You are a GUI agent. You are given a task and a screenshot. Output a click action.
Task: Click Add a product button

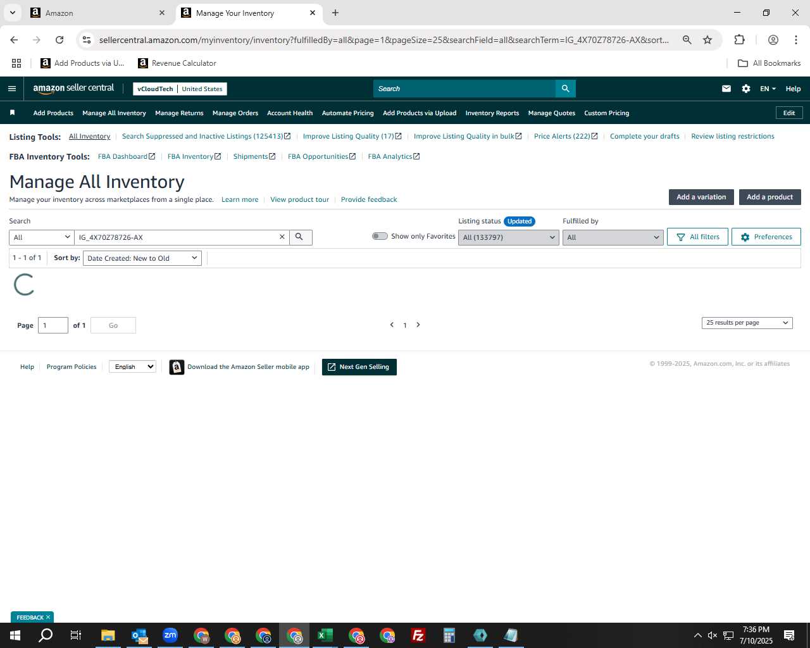point(769,197)
